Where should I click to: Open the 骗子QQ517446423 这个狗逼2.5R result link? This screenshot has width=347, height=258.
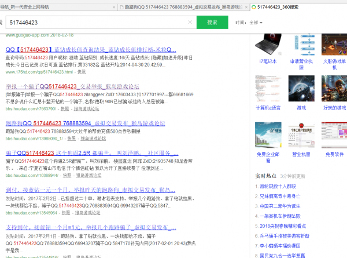coord(92,153)
